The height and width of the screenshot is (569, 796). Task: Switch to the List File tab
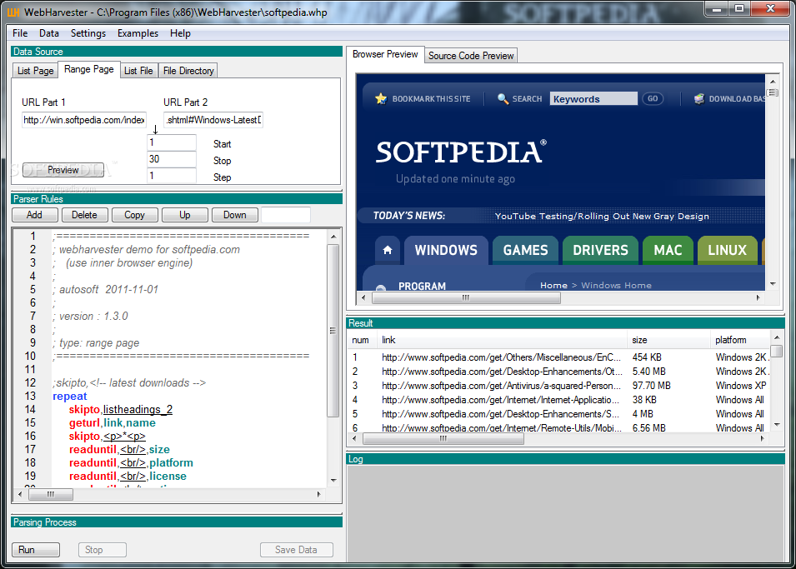pyautogui.click(x=138, y=71)
